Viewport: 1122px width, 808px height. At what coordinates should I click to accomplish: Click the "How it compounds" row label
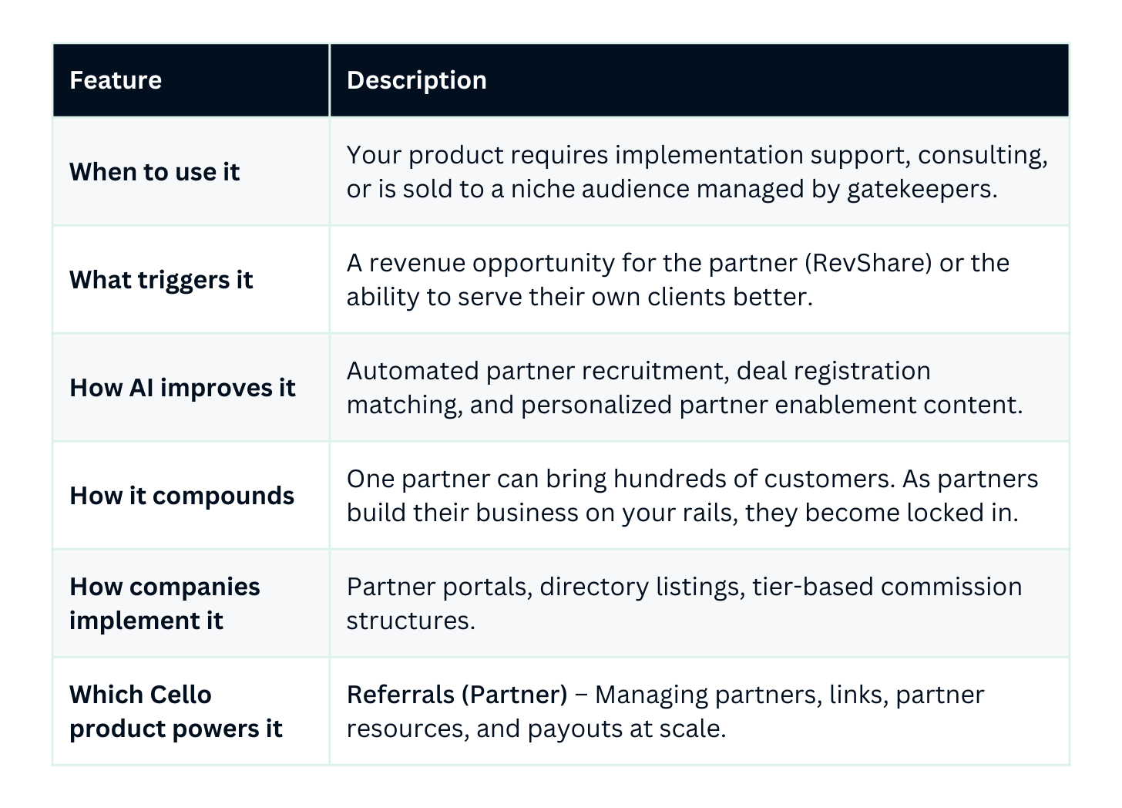click(x=182, y=496)
